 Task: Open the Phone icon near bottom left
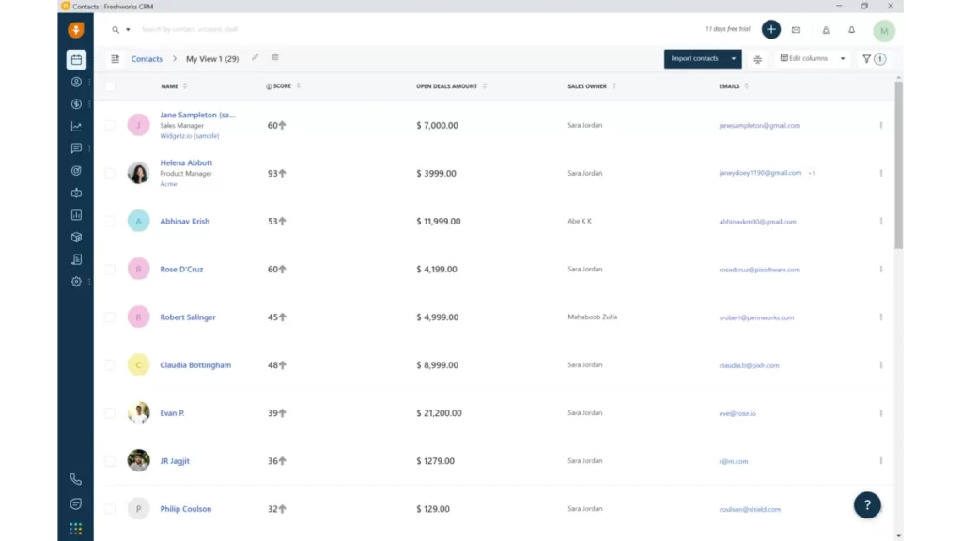(75, 478)
